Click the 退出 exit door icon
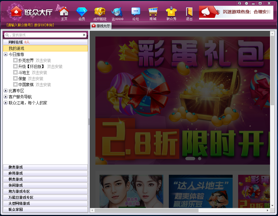The image size is (278, 216). coord(189,12)
